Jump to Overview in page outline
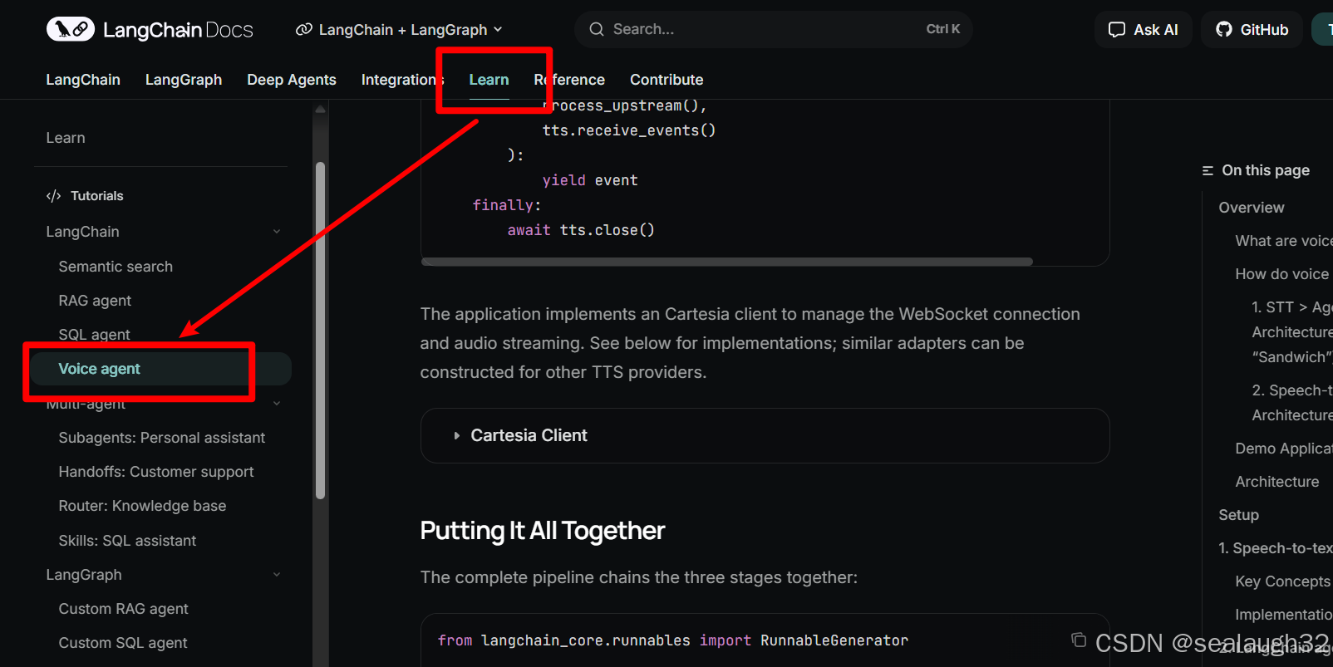The width and height of the screenshot is (1333, 667). 1251,208
